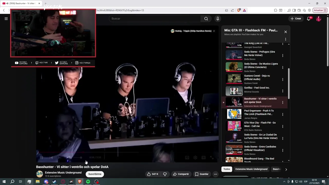This screenshot has width=329, height=185.
Task: Skip to the next video
Action: (x=59, y=158)
